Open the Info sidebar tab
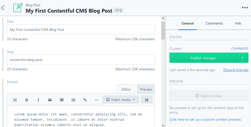Viewport: 251px width, 127px height. coord(238,23)
